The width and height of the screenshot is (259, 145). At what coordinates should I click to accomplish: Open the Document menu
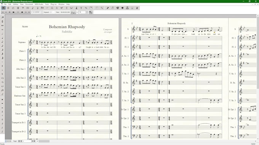point(29,4)
